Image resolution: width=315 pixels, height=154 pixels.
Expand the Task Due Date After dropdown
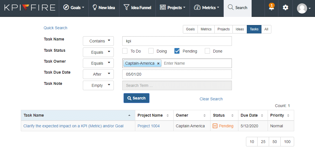[98, 74]
